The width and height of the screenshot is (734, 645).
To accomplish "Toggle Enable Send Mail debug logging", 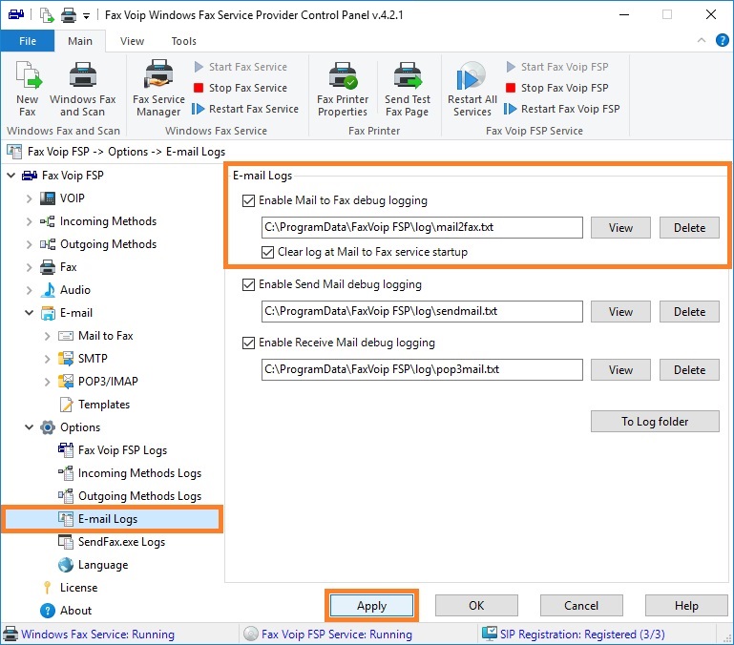I will pos(248,284).
